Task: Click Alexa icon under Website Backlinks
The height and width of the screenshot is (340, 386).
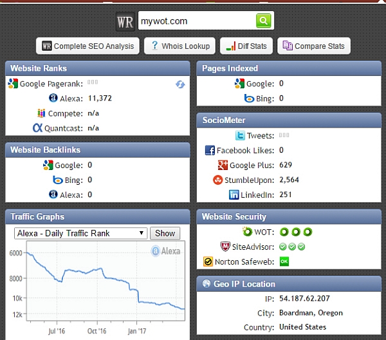Action: pyautogui.click(x=53, y=194)
